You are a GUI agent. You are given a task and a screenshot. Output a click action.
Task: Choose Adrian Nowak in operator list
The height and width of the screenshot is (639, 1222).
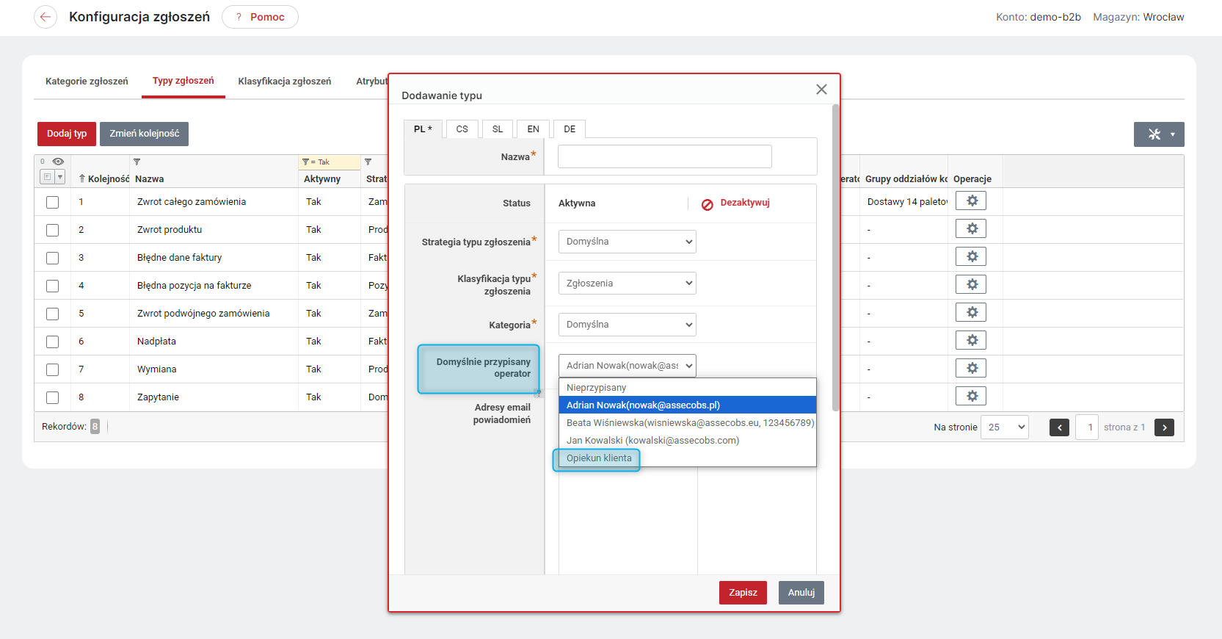pyautogui.click(x=687, y=405)
